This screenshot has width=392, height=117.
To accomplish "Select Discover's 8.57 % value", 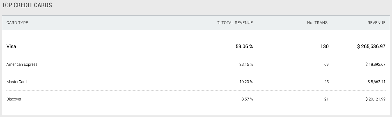I will click(x=247, y=99).
